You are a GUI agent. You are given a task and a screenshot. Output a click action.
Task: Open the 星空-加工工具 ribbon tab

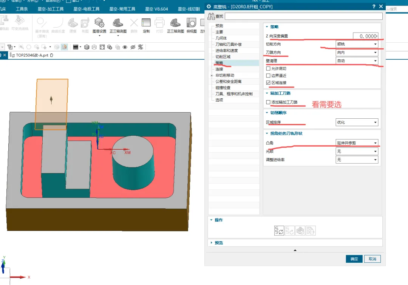(51, 9)
